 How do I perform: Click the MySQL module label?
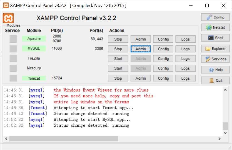pos(34,48)
